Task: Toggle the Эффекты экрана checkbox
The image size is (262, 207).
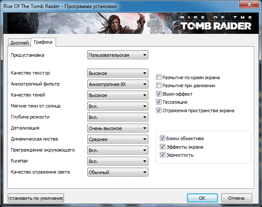Action: click(162, 147)
